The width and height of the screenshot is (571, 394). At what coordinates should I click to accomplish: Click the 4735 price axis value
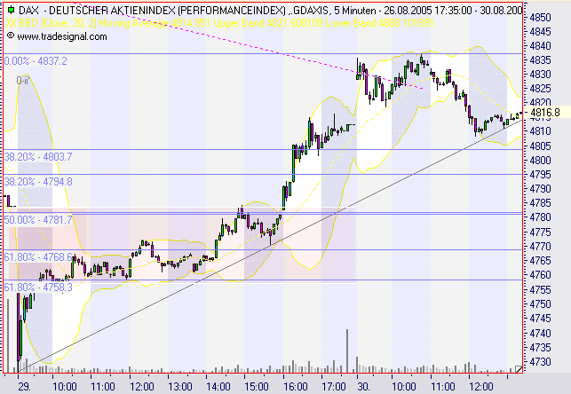click(x=541, y=348)
